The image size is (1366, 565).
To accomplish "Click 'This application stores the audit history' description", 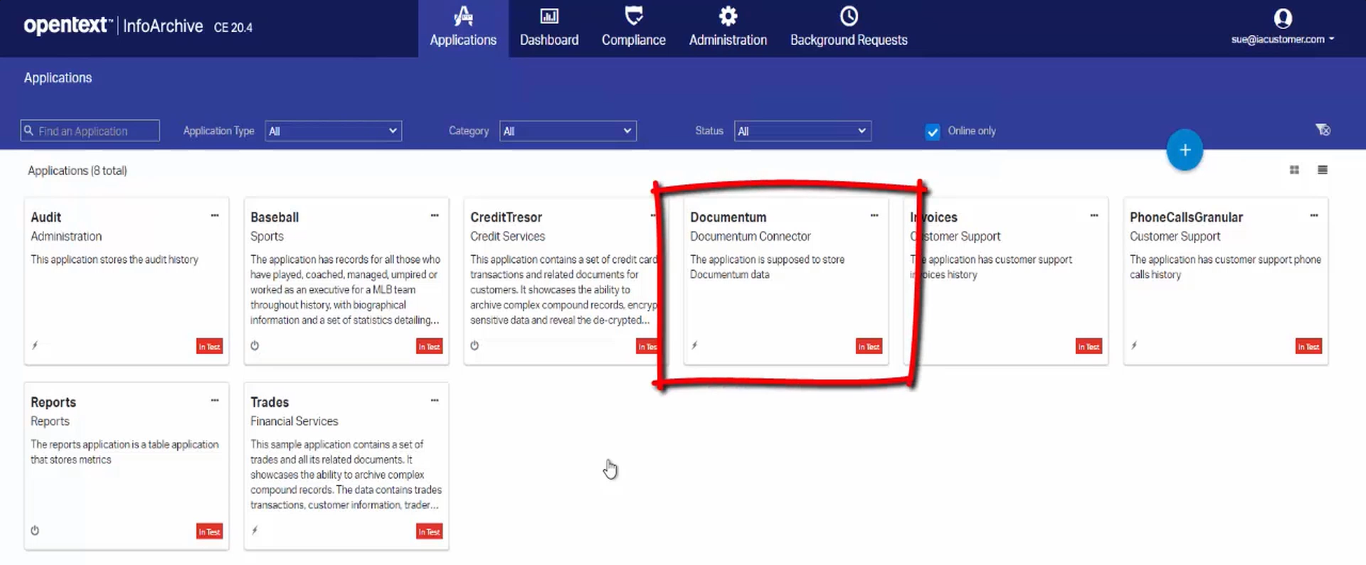I will click(x=115, y=260).
